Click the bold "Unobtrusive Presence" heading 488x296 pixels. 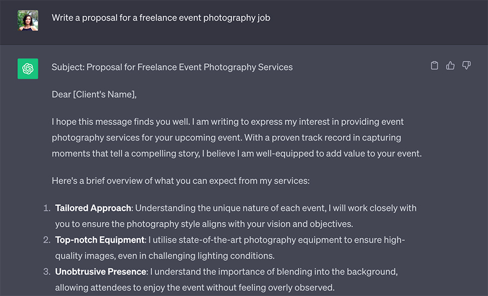pyautogui.click(x=100, y=272)
